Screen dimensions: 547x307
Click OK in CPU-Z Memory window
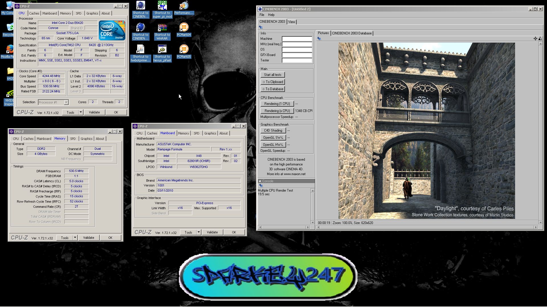(110, 238)
